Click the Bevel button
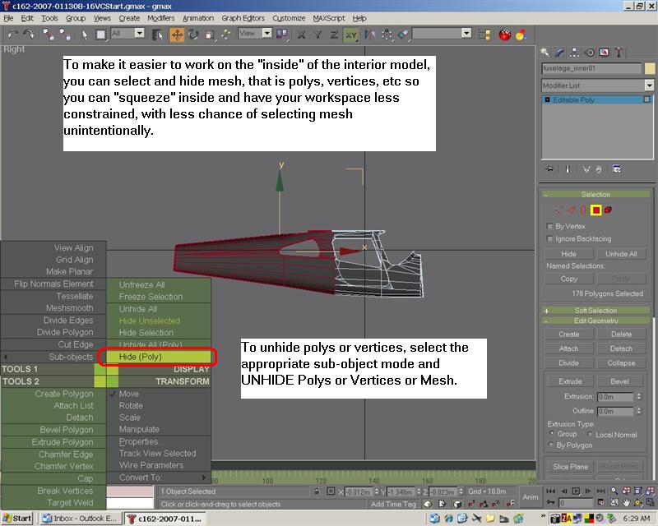Image resolution: width=658 pixels, height=526 pixels. [x=620, y=381]
